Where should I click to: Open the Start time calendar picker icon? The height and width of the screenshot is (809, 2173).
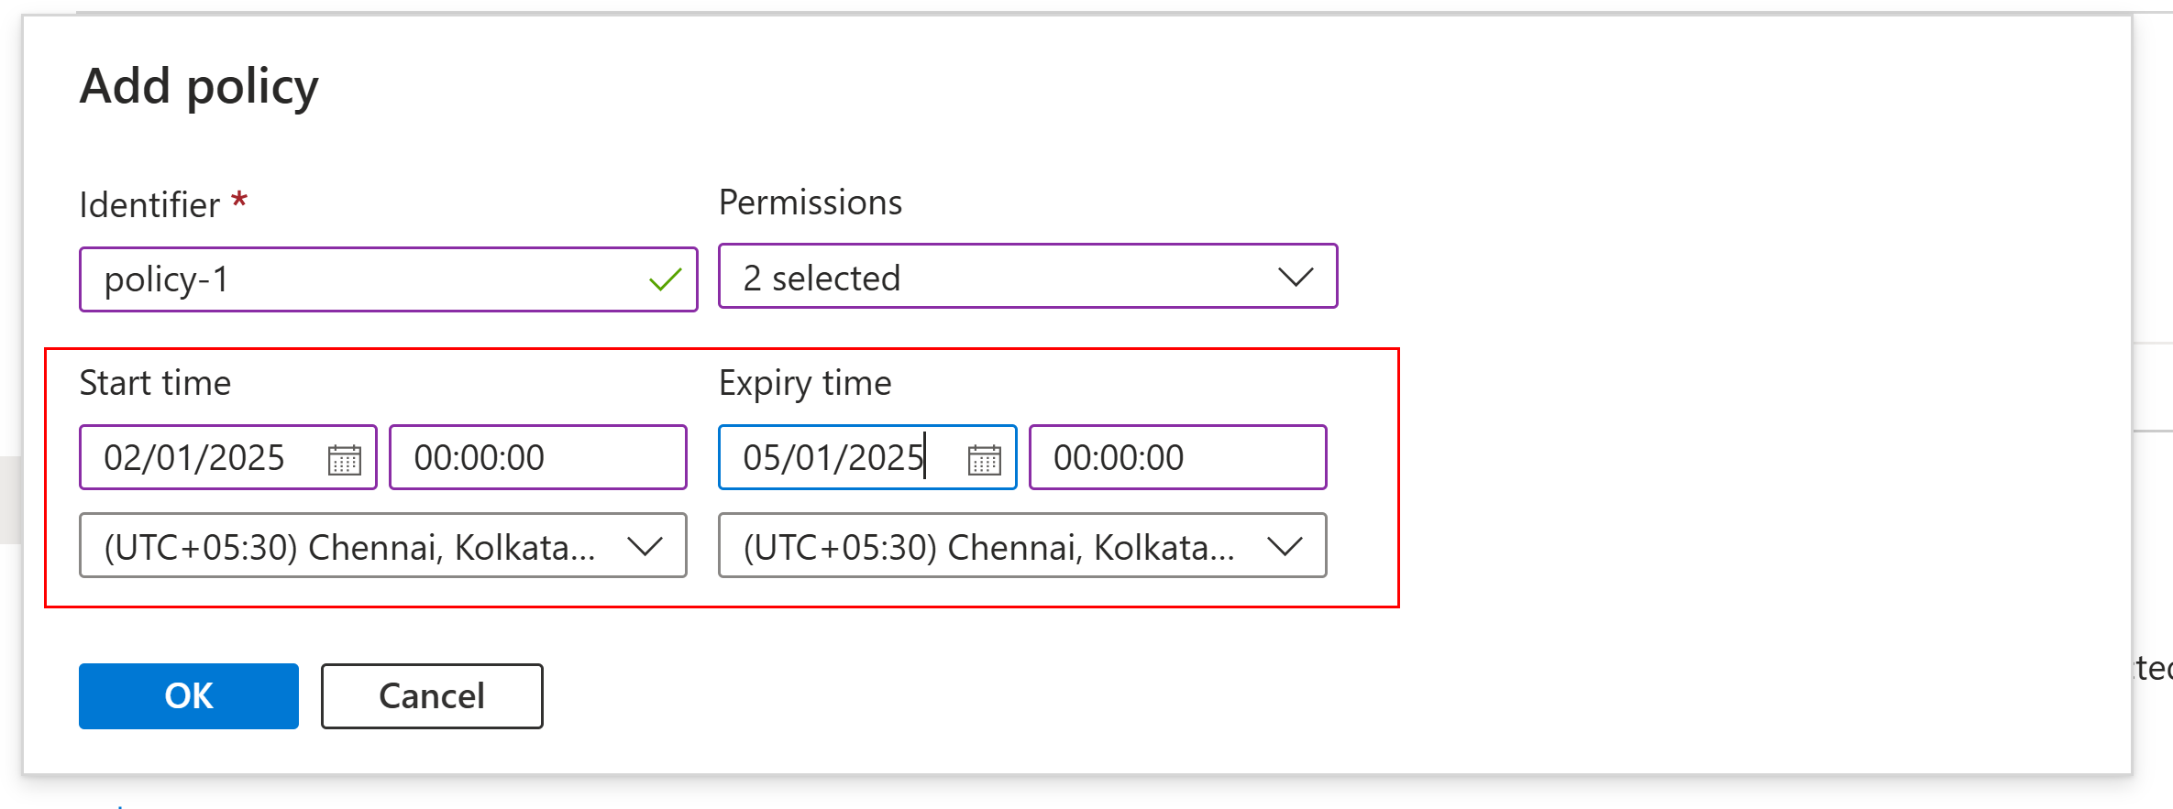[x=345, y=459]
